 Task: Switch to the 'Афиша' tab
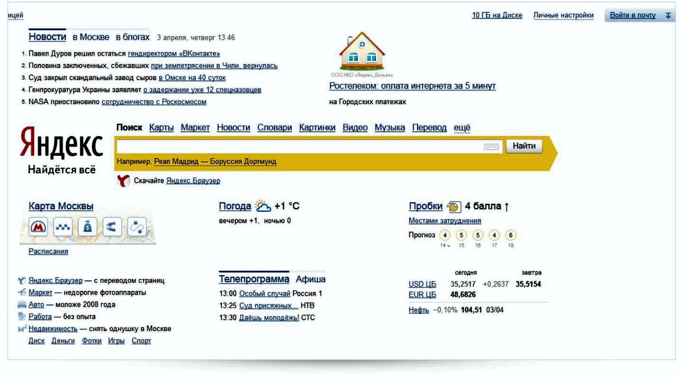click(x=311, y=279)
